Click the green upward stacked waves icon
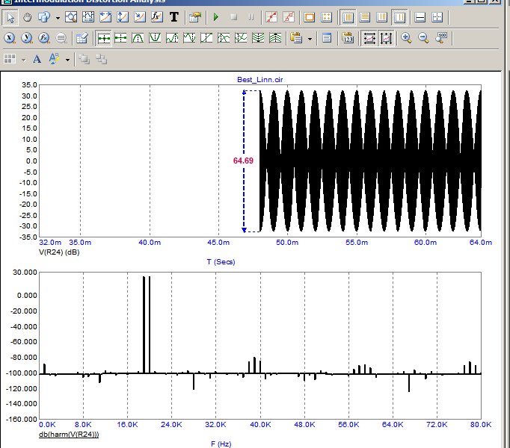Image resolution: width=510 pixels, height=448 pixels. (x=275, y=38)
